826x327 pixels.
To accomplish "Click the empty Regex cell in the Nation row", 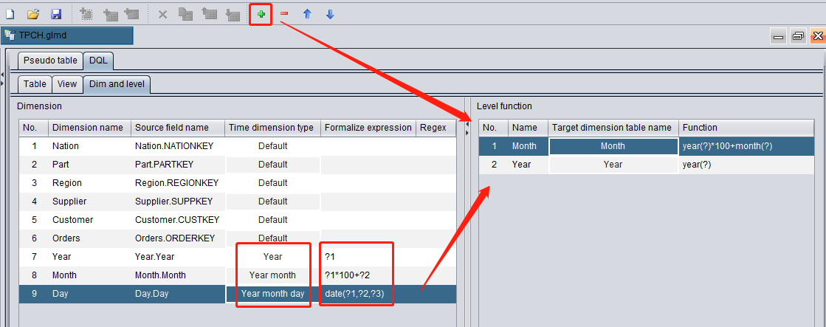I will coord(436,146).
